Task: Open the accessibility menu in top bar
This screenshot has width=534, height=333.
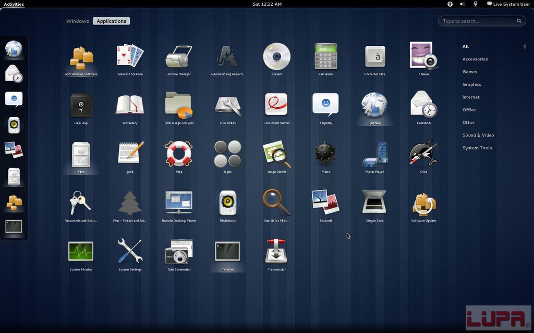Action: [x=450, y=4]
